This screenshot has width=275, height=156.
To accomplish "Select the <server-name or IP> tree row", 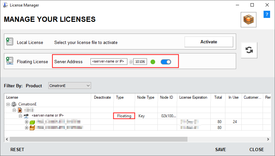I will tap(48, 115).
